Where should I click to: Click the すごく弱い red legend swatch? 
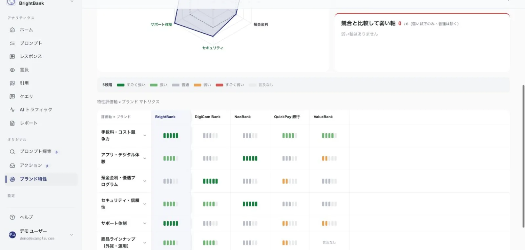coord(220,85)
